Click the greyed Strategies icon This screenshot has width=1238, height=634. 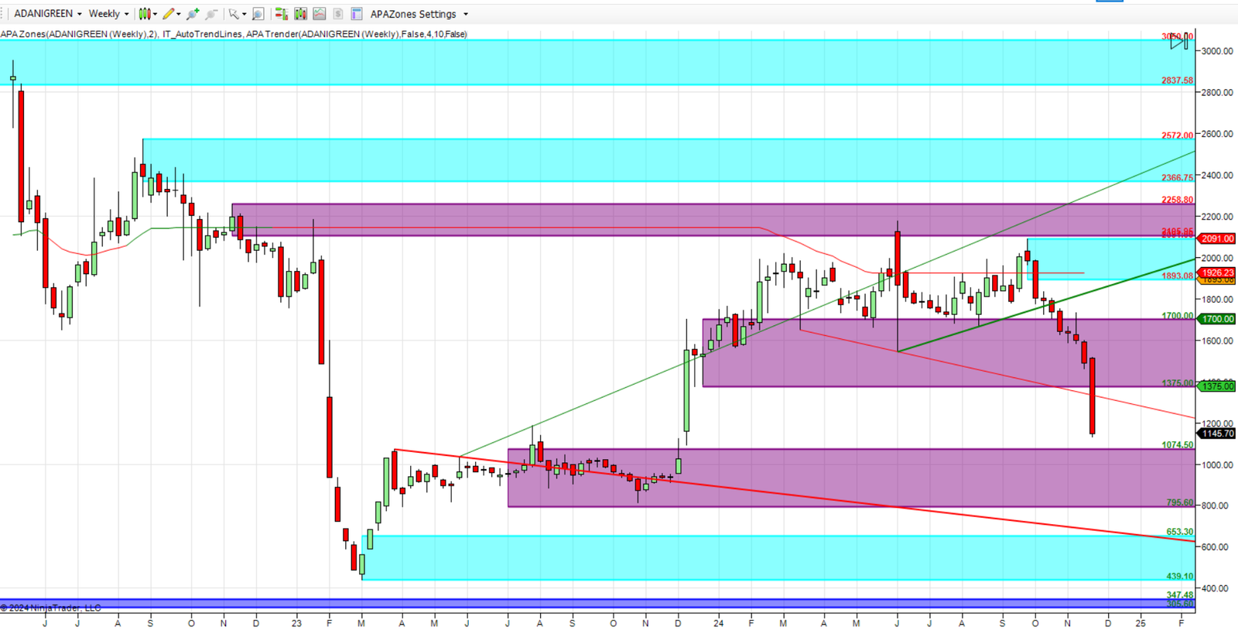point(338,14)
